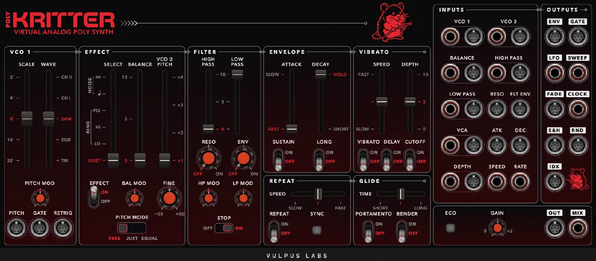Click the PITCH MODE selector switch
This screenshot has width=596, height=261.
[x=132, y=228]
